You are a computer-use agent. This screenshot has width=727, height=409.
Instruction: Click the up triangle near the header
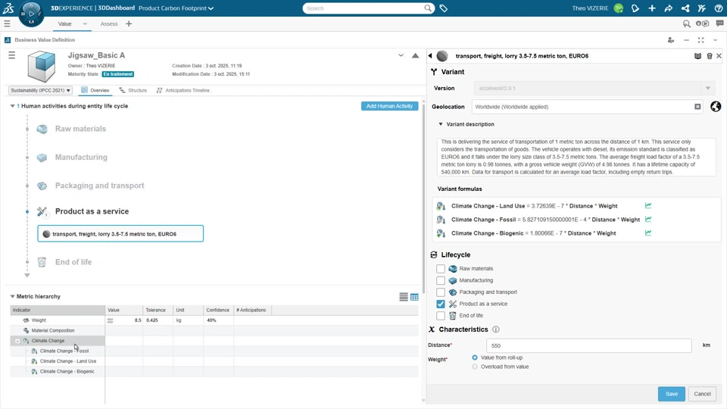coord(416,55)
